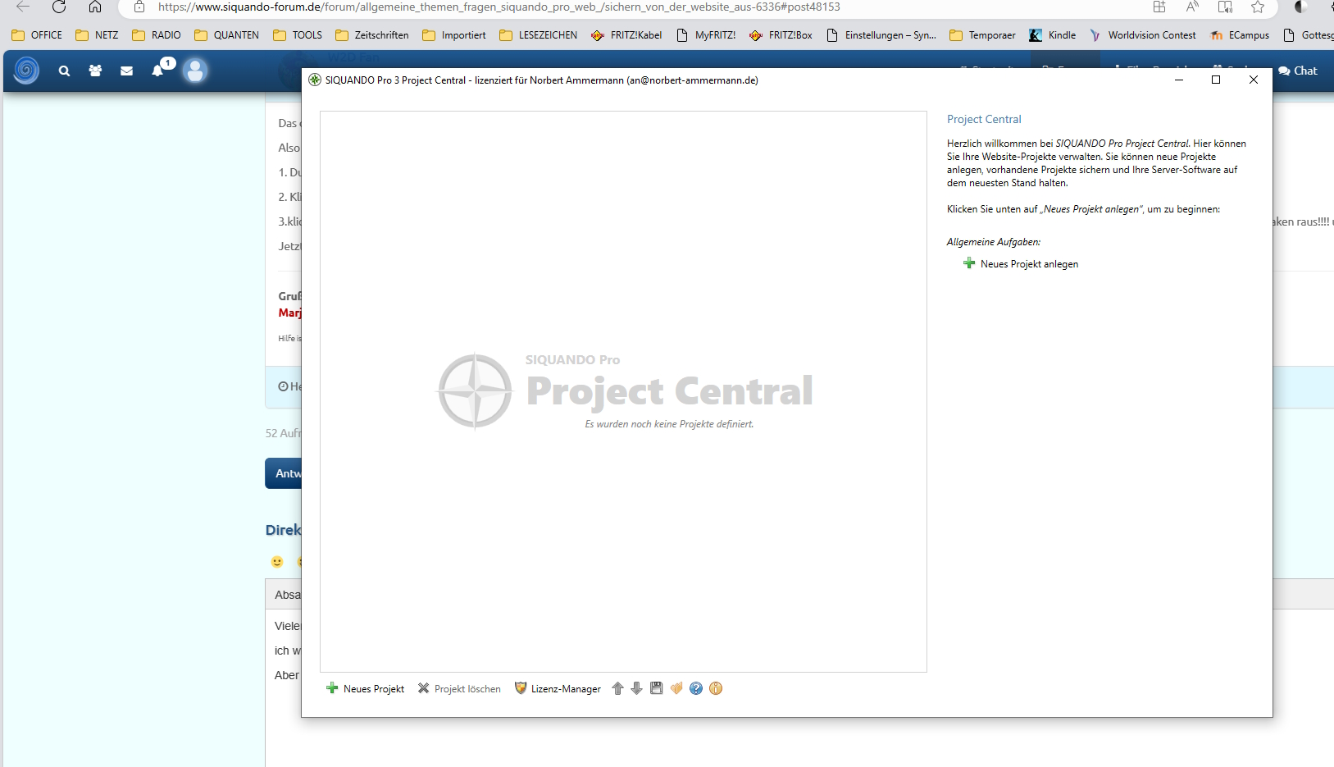Click the SIQUANDO spiral logo in forum header
Viewport: 1334px width, 767px height.
coord(25,71)
